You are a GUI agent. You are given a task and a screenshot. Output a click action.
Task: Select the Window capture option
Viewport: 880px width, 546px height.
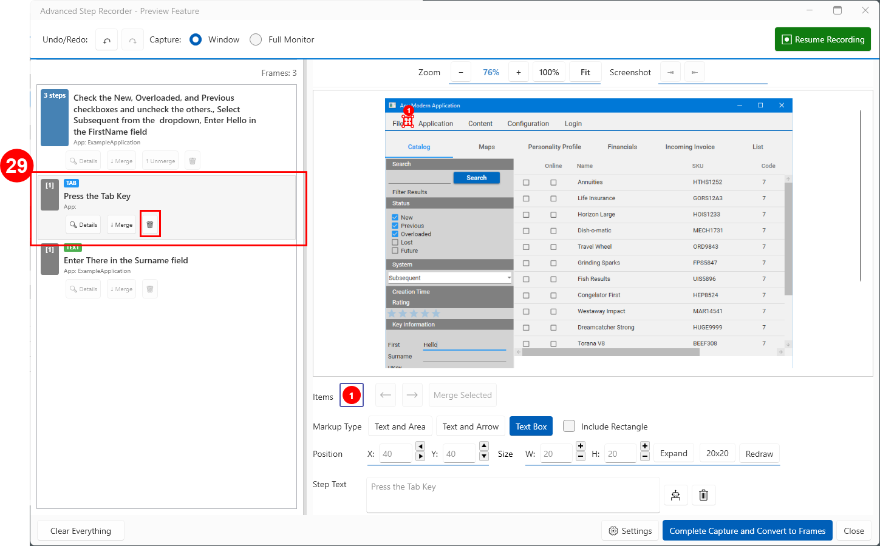coord(196,39)
